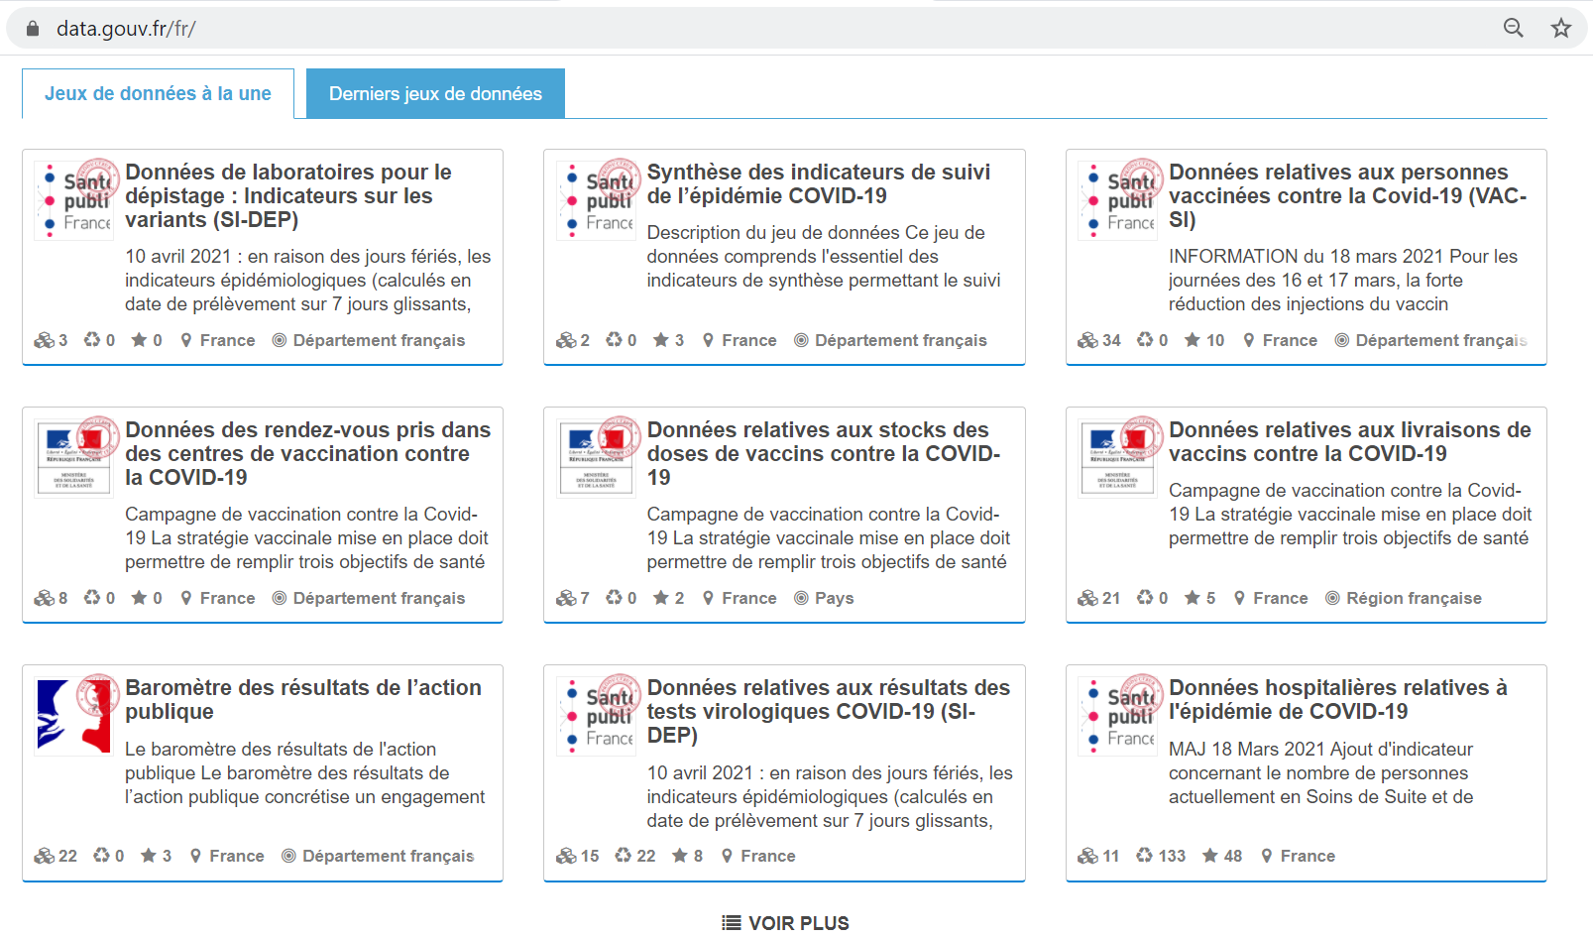
Task: Bookmark this page with the star icon
Action: (x=1560, y=28)
